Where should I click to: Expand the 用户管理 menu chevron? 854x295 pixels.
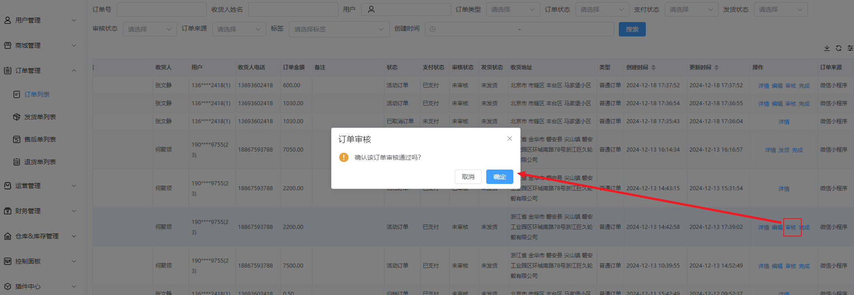[74, 20]
